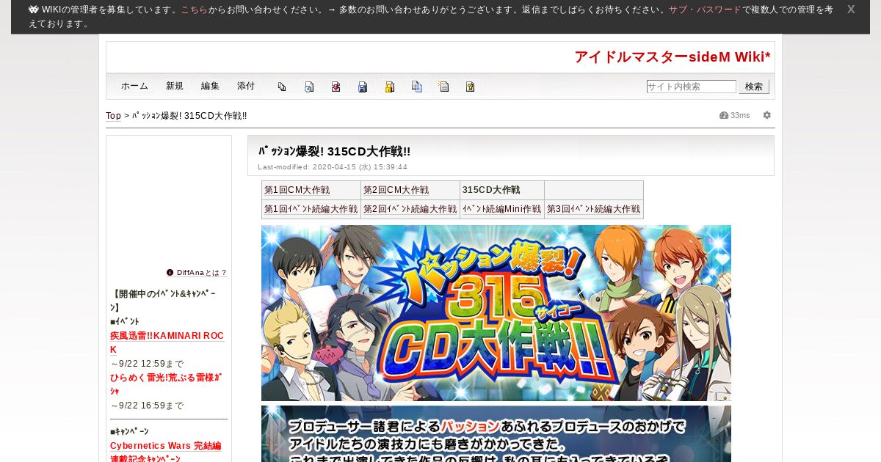Click the サブ・パスワード link in banner
This screenshot has height=462, width=881.
(705, 10)
